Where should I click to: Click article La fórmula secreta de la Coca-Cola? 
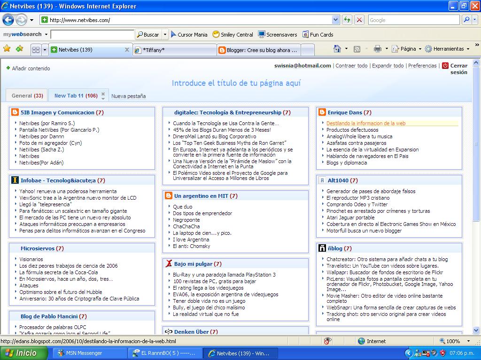pos(59,272)
